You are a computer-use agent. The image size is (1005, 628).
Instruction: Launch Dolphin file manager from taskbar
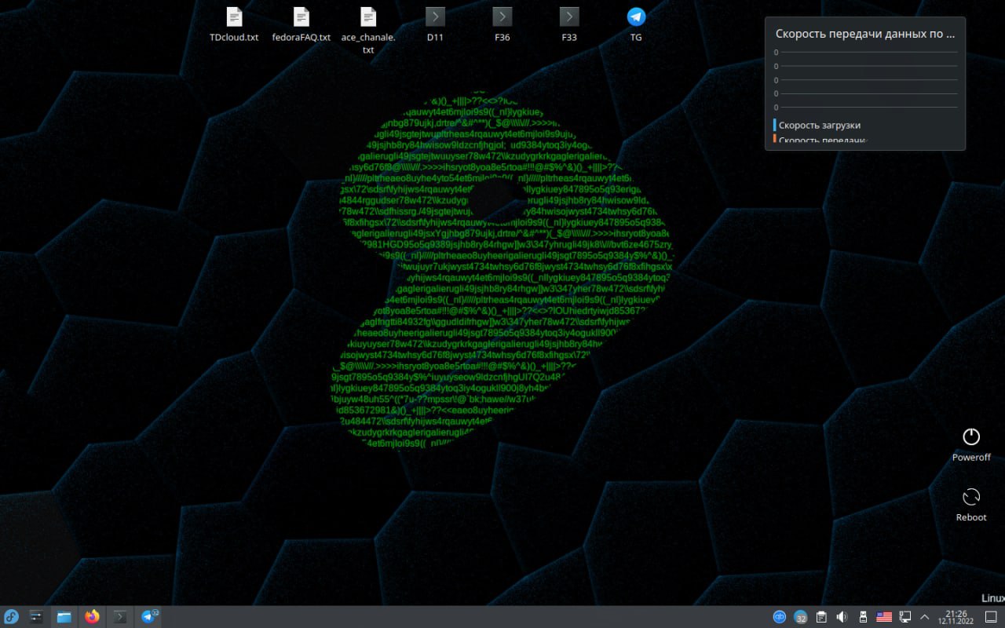click(x=64, y=617)
